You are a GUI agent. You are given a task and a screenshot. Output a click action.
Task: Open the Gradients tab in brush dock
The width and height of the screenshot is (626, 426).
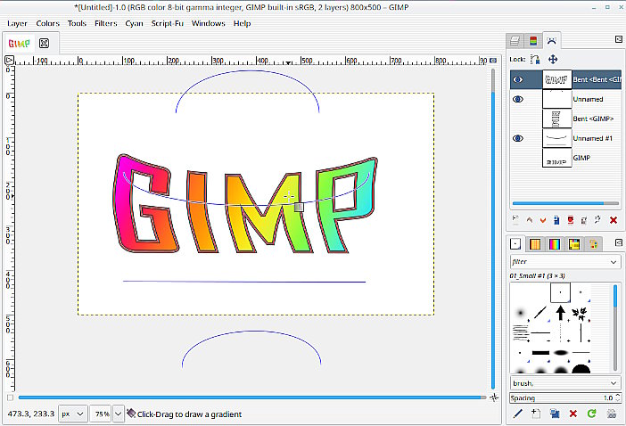coord(555,243)
